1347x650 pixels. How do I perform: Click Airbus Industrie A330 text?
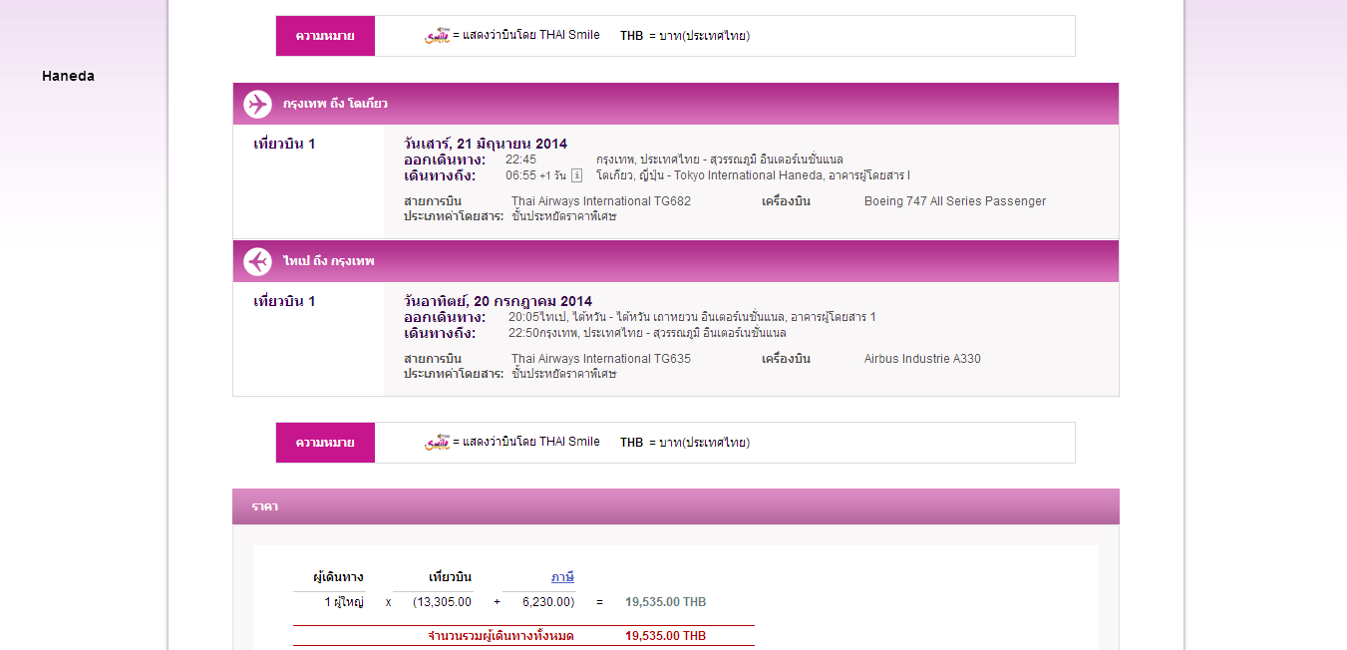pyautogui.click(x=922, y=359)
